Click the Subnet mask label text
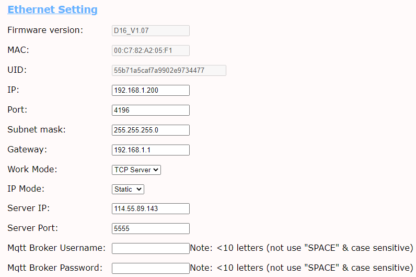416x277 pixels. tap(36, 130)
